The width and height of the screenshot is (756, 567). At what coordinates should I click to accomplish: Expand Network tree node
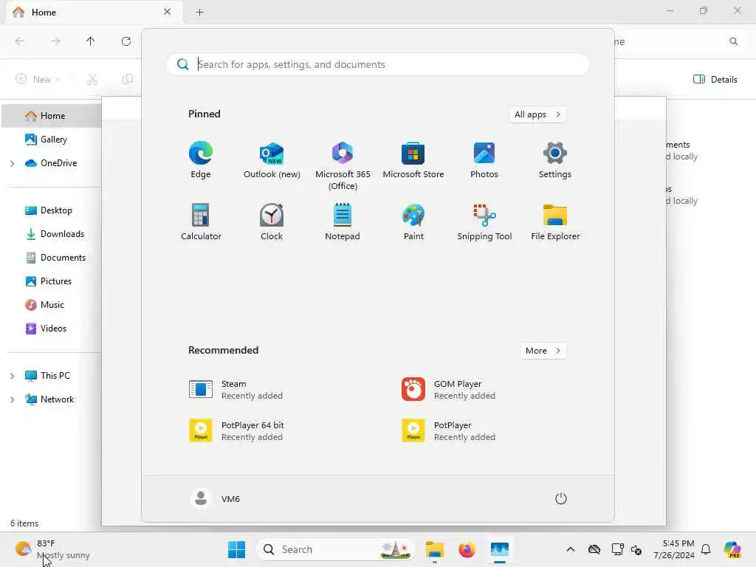(12, 399)
